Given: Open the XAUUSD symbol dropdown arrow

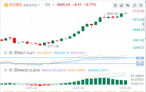Looking at the screenshot, I should click(39, 5).
